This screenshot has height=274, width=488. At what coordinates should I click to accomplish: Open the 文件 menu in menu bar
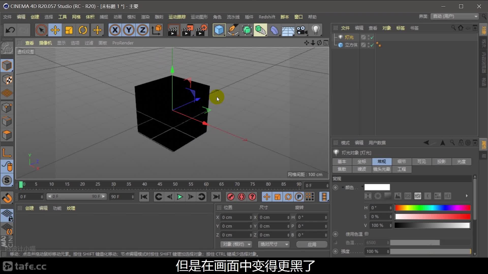click(x=7, y=17)
